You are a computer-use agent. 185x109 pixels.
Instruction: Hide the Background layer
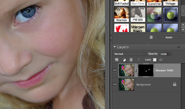coord(115,84)
